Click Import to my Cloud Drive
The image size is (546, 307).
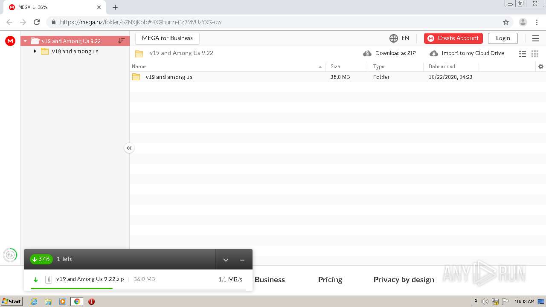click(x=467, y=53)
